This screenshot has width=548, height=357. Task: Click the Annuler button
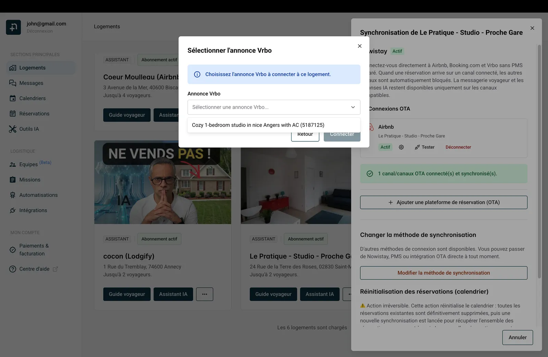pos(518,337)
